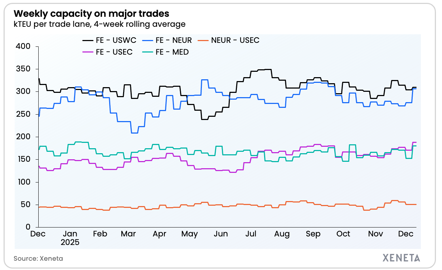Click the black FE - USWC legend line
Image resolution: width=442 pixels, height=270 pixels.
[88, 40]
